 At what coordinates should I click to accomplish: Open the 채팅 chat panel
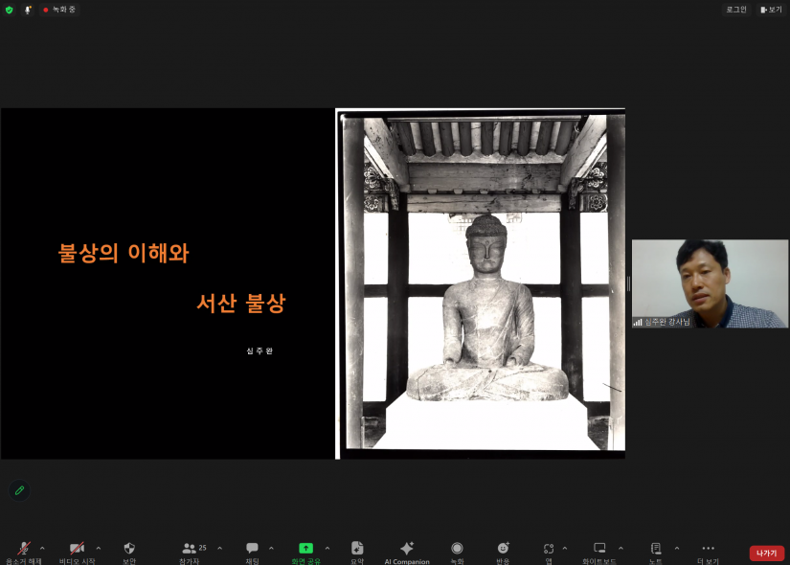pos(252,550)
